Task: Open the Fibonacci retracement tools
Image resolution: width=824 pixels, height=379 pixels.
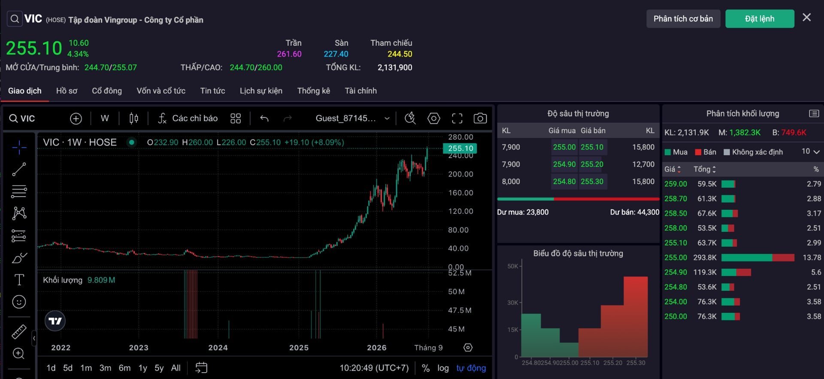Action: click(19, 191)
